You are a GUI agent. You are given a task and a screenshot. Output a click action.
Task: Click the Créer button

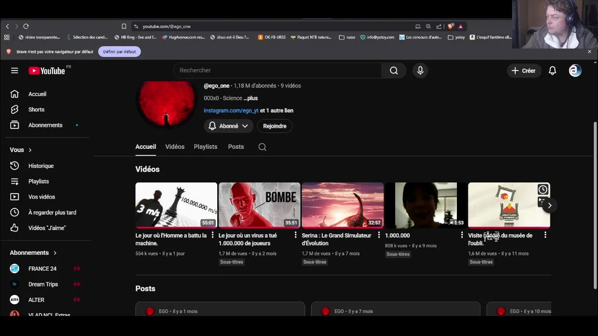point(524,70)
